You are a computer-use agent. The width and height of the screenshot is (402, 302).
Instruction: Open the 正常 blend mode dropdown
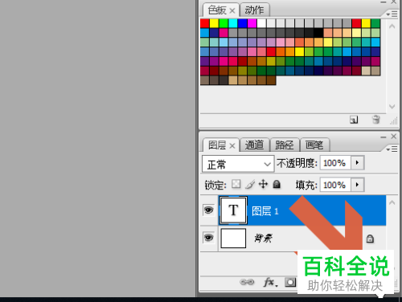tap(238, 164)
